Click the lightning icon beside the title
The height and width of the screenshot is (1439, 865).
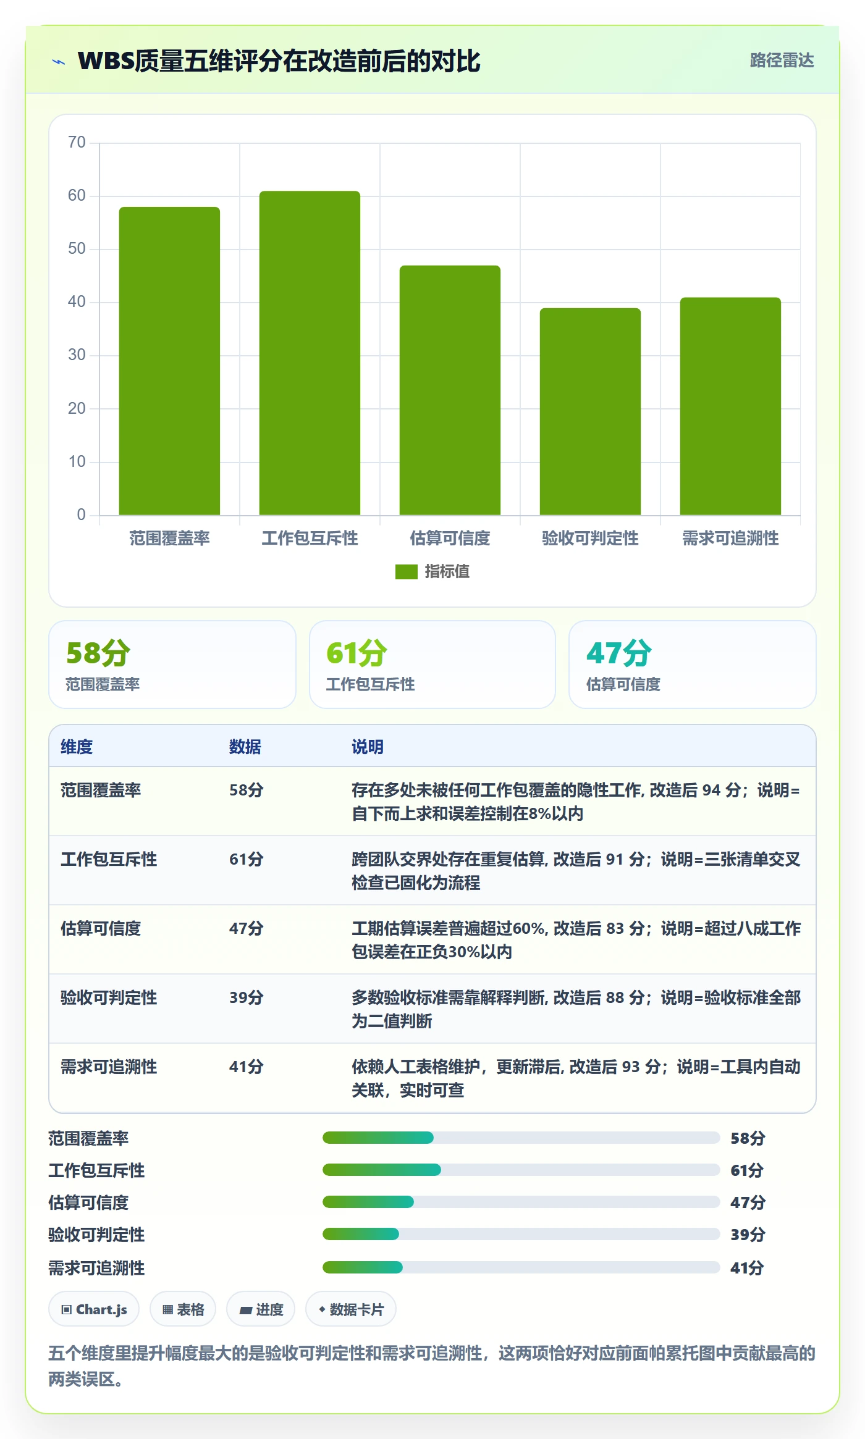[x=59, y=62]
